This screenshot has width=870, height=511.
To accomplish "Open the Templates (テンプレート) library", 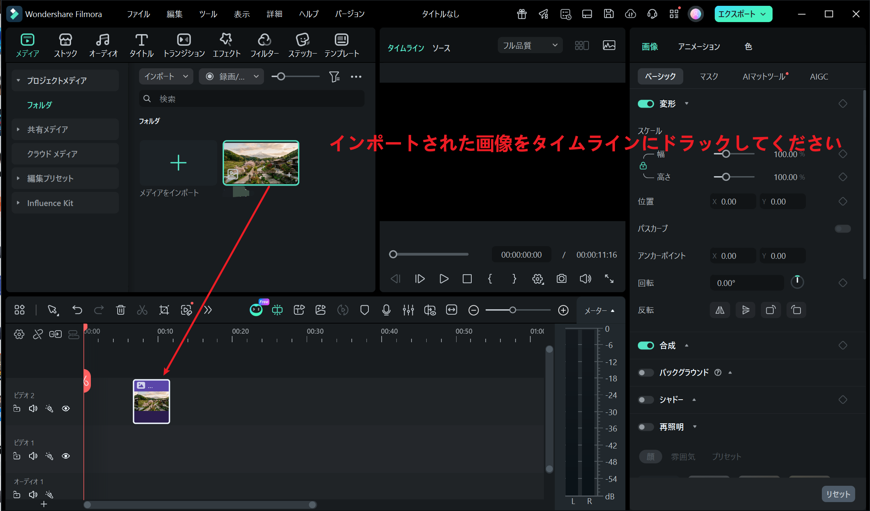I will (x=342, y=45).
